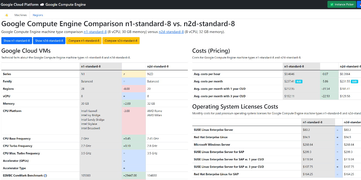Click the Compare n2d-standard-8 yellow button
The image size is (361, 180).
121,41
